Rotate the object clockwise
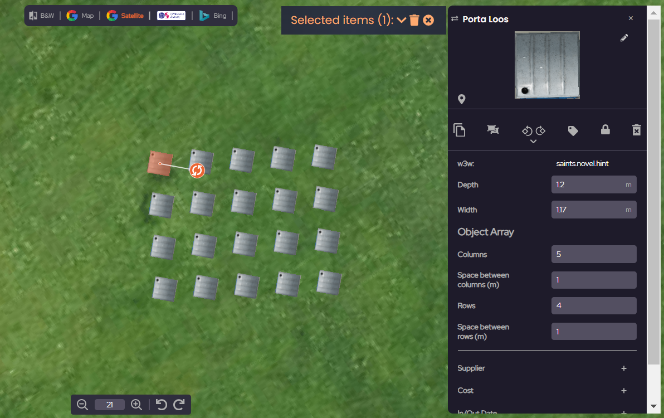Viewport: 664px width, 418px height. click(540, 131)
